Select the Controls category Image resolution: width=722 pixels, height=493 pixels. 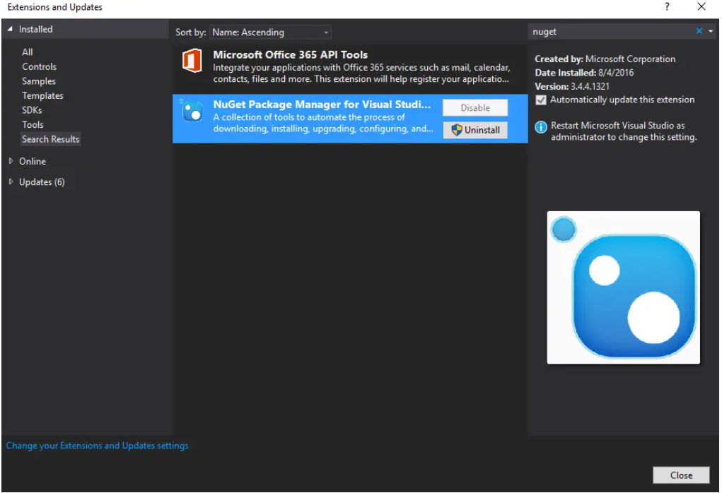pyautogui.click(x=39, y=66)
